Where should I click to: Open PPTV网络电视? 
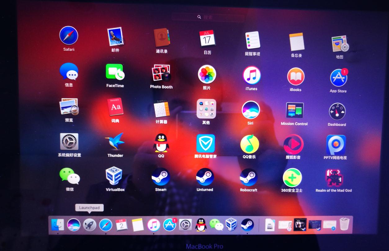point(336,145)
